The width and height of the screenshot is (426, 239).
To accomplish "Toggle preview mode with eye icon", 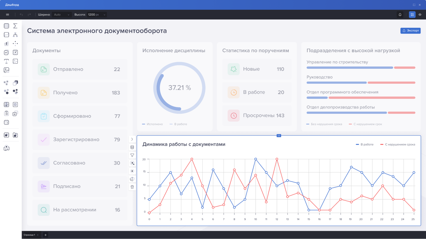I will pyautogui.click(x=420, y=14).
